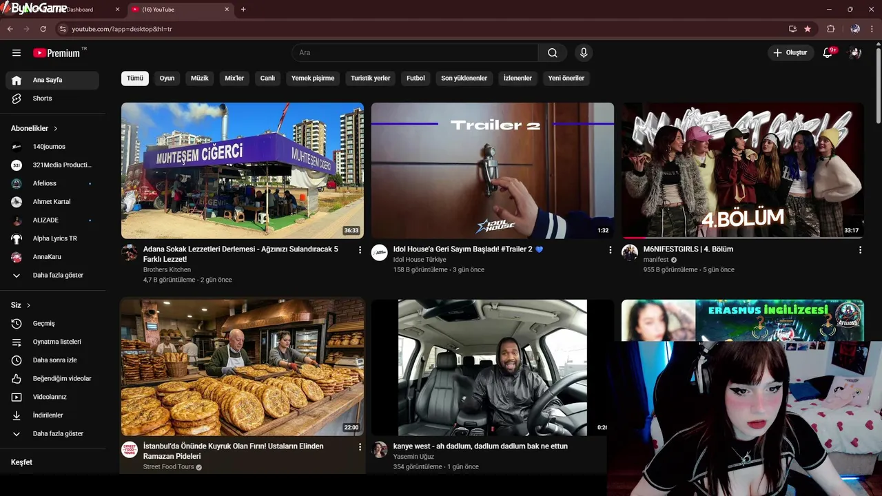Open options menu for Idol House trailer video
This screenshot has width=882, height=496.
(x=610, y=250)
